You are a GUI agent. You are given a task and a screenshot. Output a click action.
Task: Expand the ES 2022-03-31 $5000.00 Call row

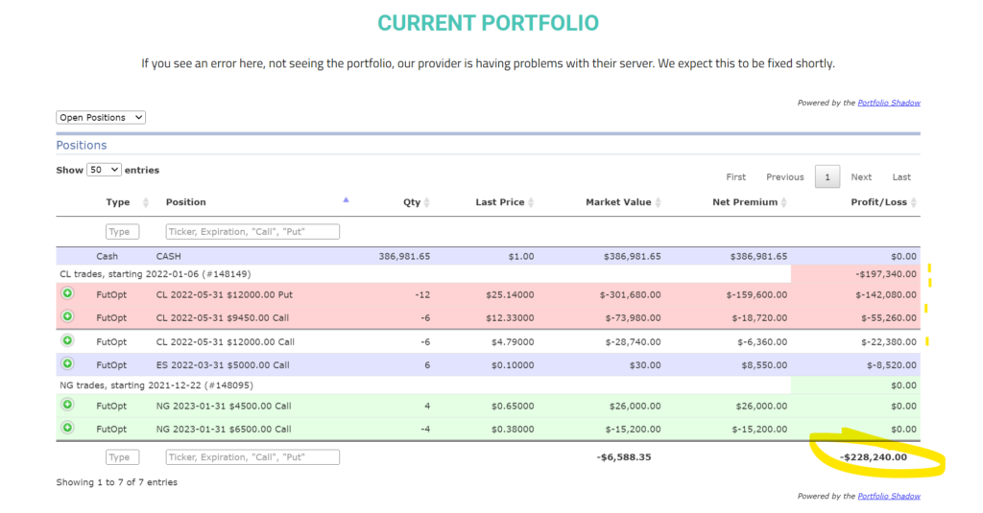(67, 364)
